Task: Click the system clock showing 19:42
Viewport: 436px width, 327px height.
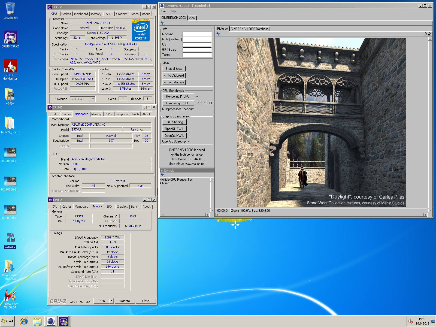Action: coord(422,319)
